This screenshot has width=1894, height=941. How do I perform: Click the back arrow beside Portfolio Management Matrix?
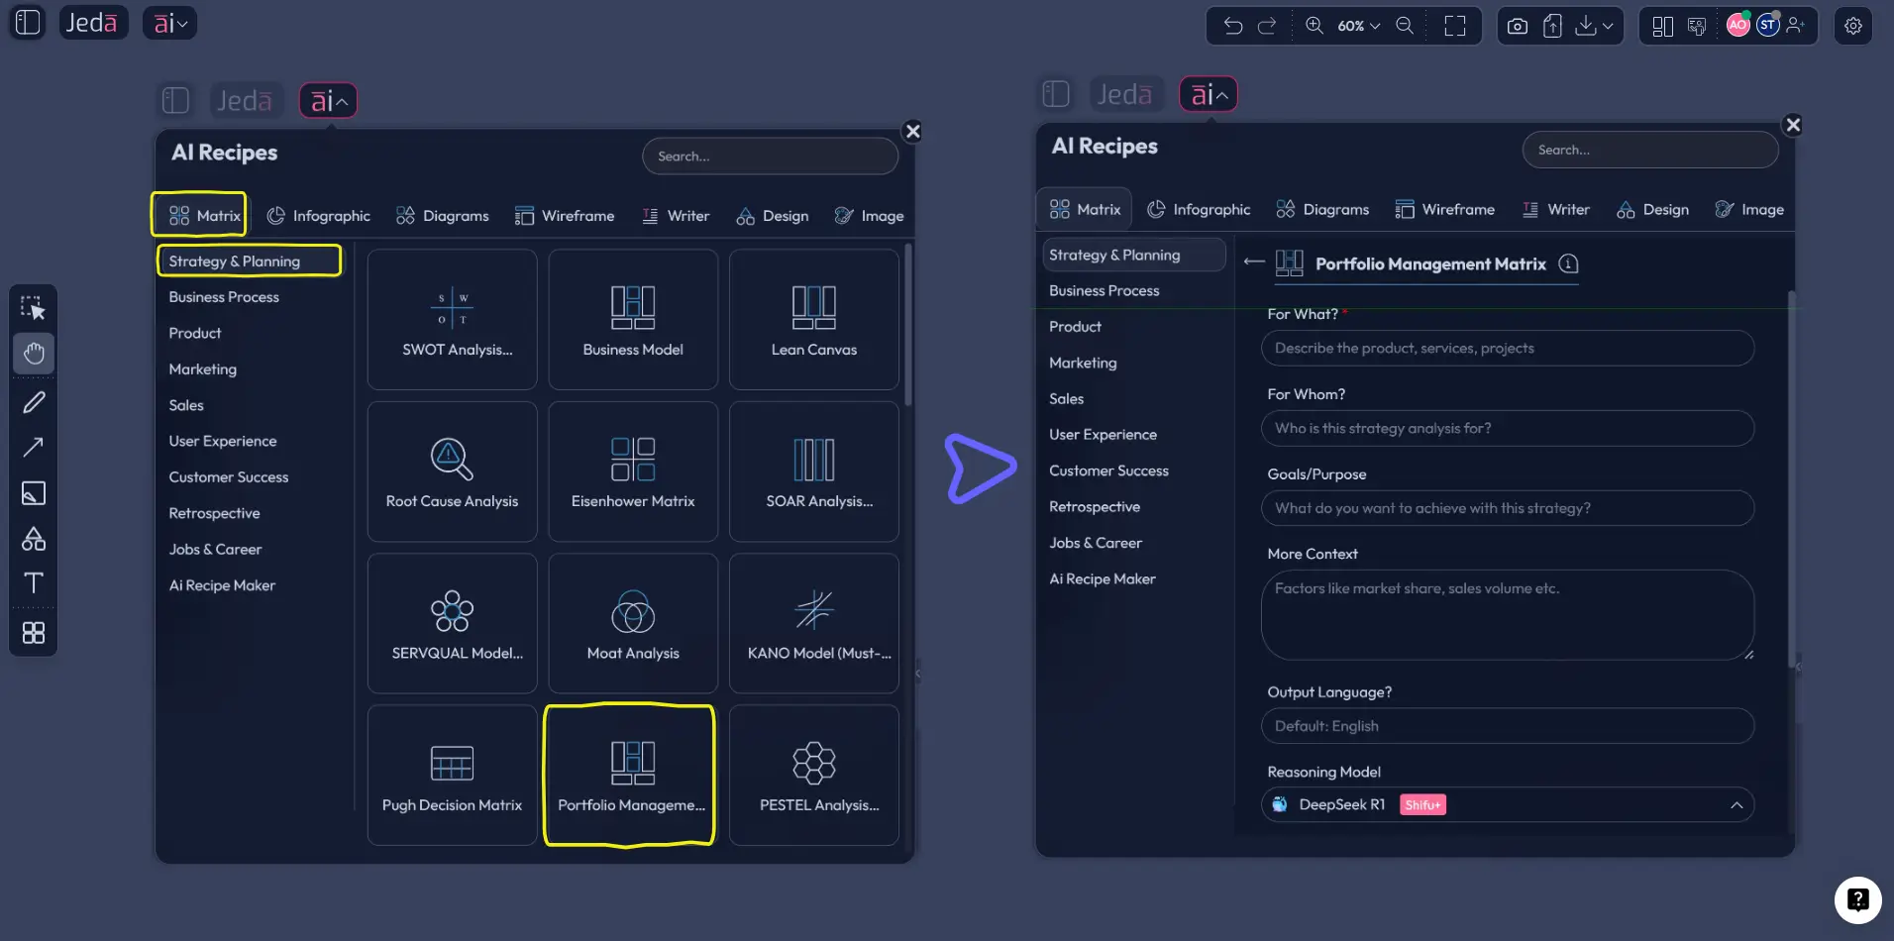(1254, 262)
